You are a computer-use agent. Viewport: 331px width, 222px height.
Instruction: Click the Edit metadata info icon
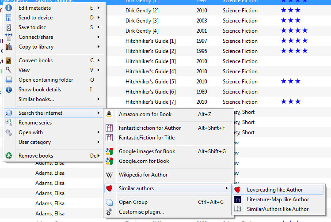click(9, 8)
